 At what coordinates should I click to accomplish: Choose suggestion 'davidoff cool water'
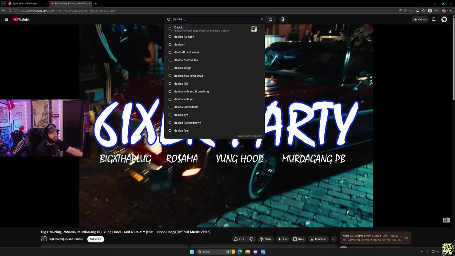tap(214, 52)
